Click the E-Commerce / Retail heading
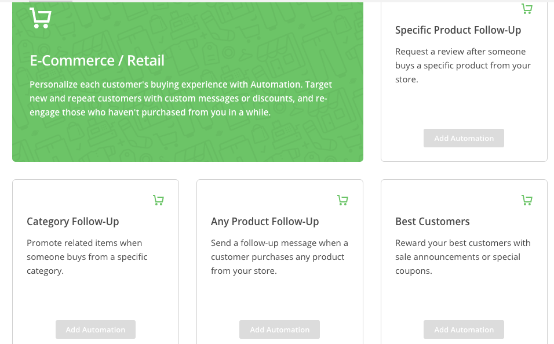This screenshot has width=554, height=344. coord(97,60)
